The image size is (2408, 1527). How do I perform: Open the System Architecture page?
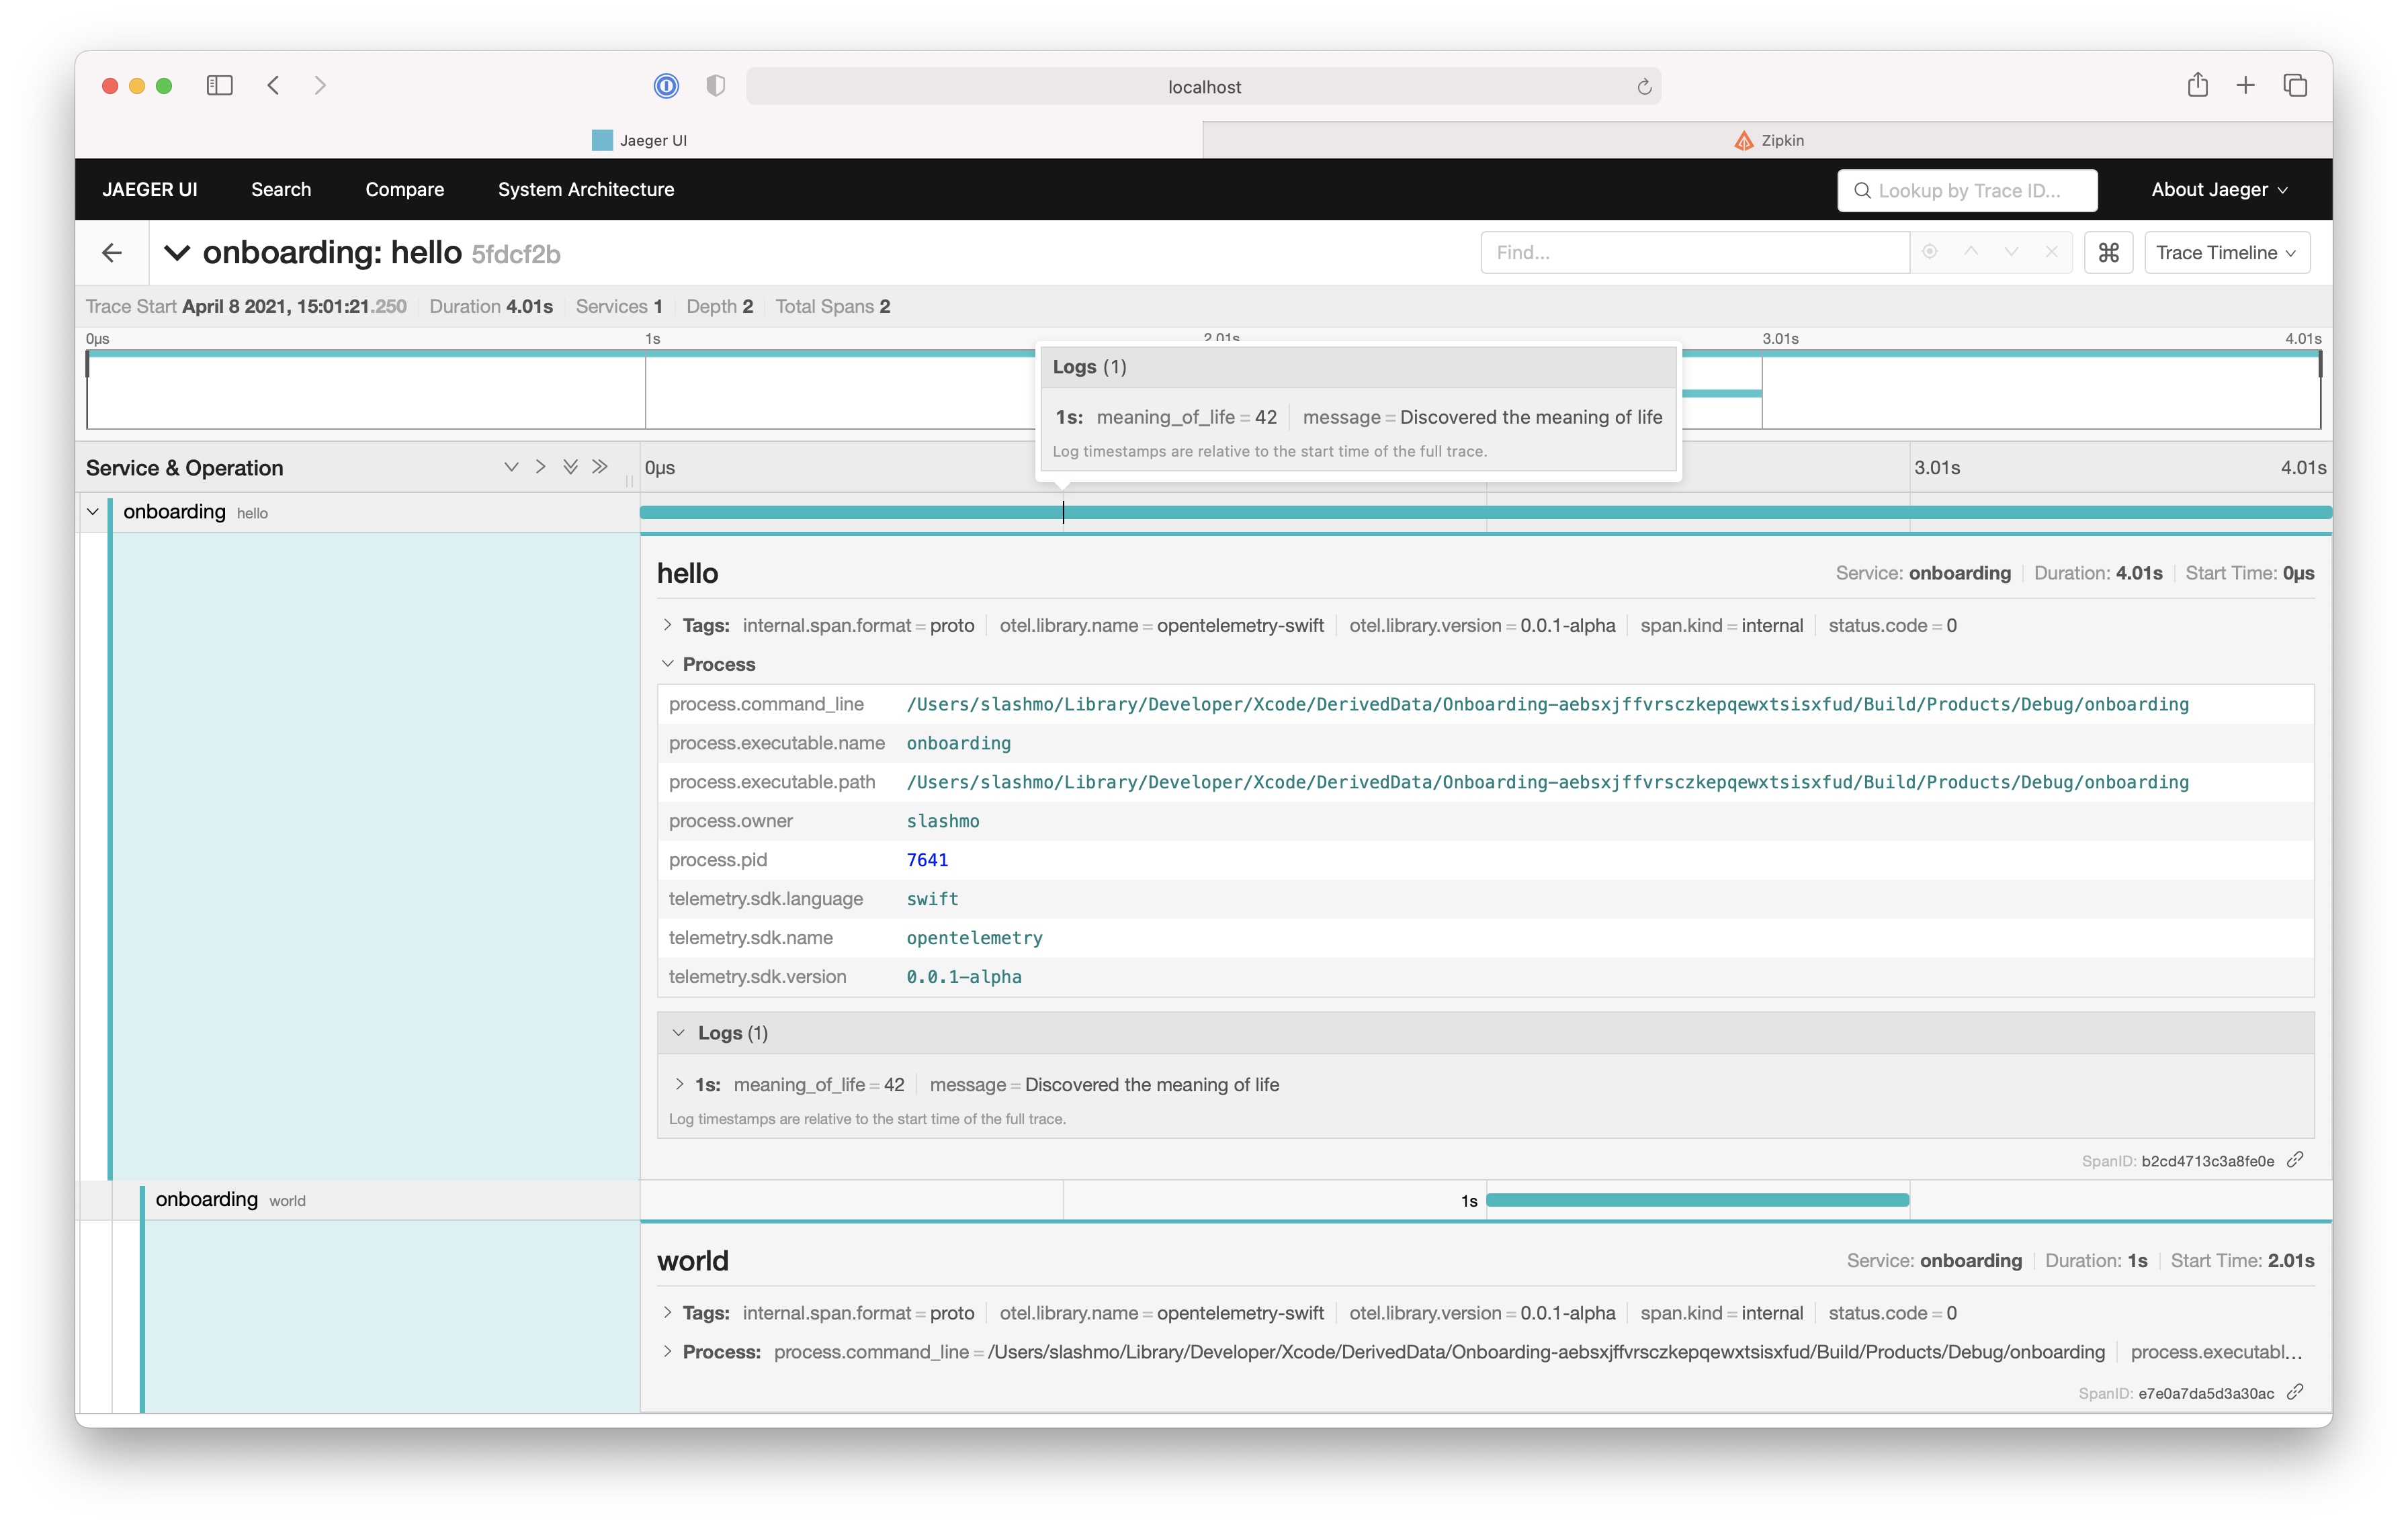pyautogui.click(x=586, y=190)
